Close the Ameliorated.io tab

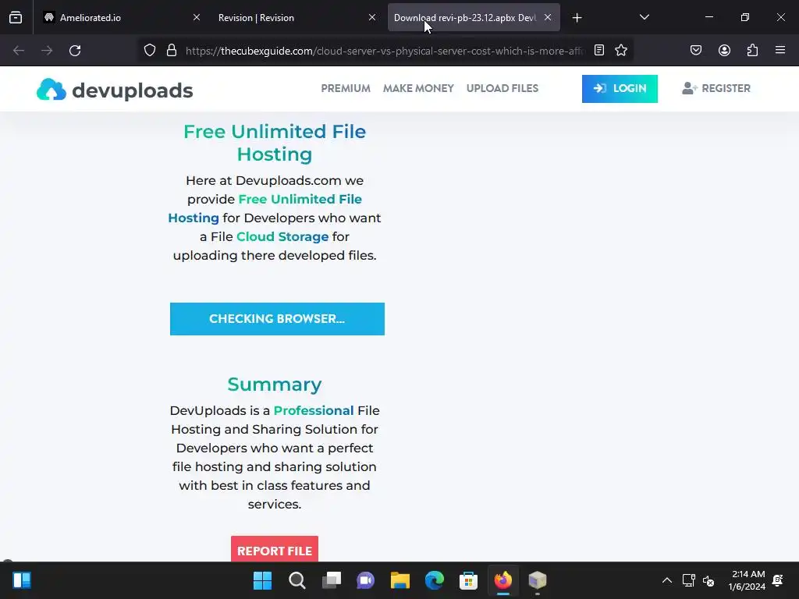click(196, 17)
